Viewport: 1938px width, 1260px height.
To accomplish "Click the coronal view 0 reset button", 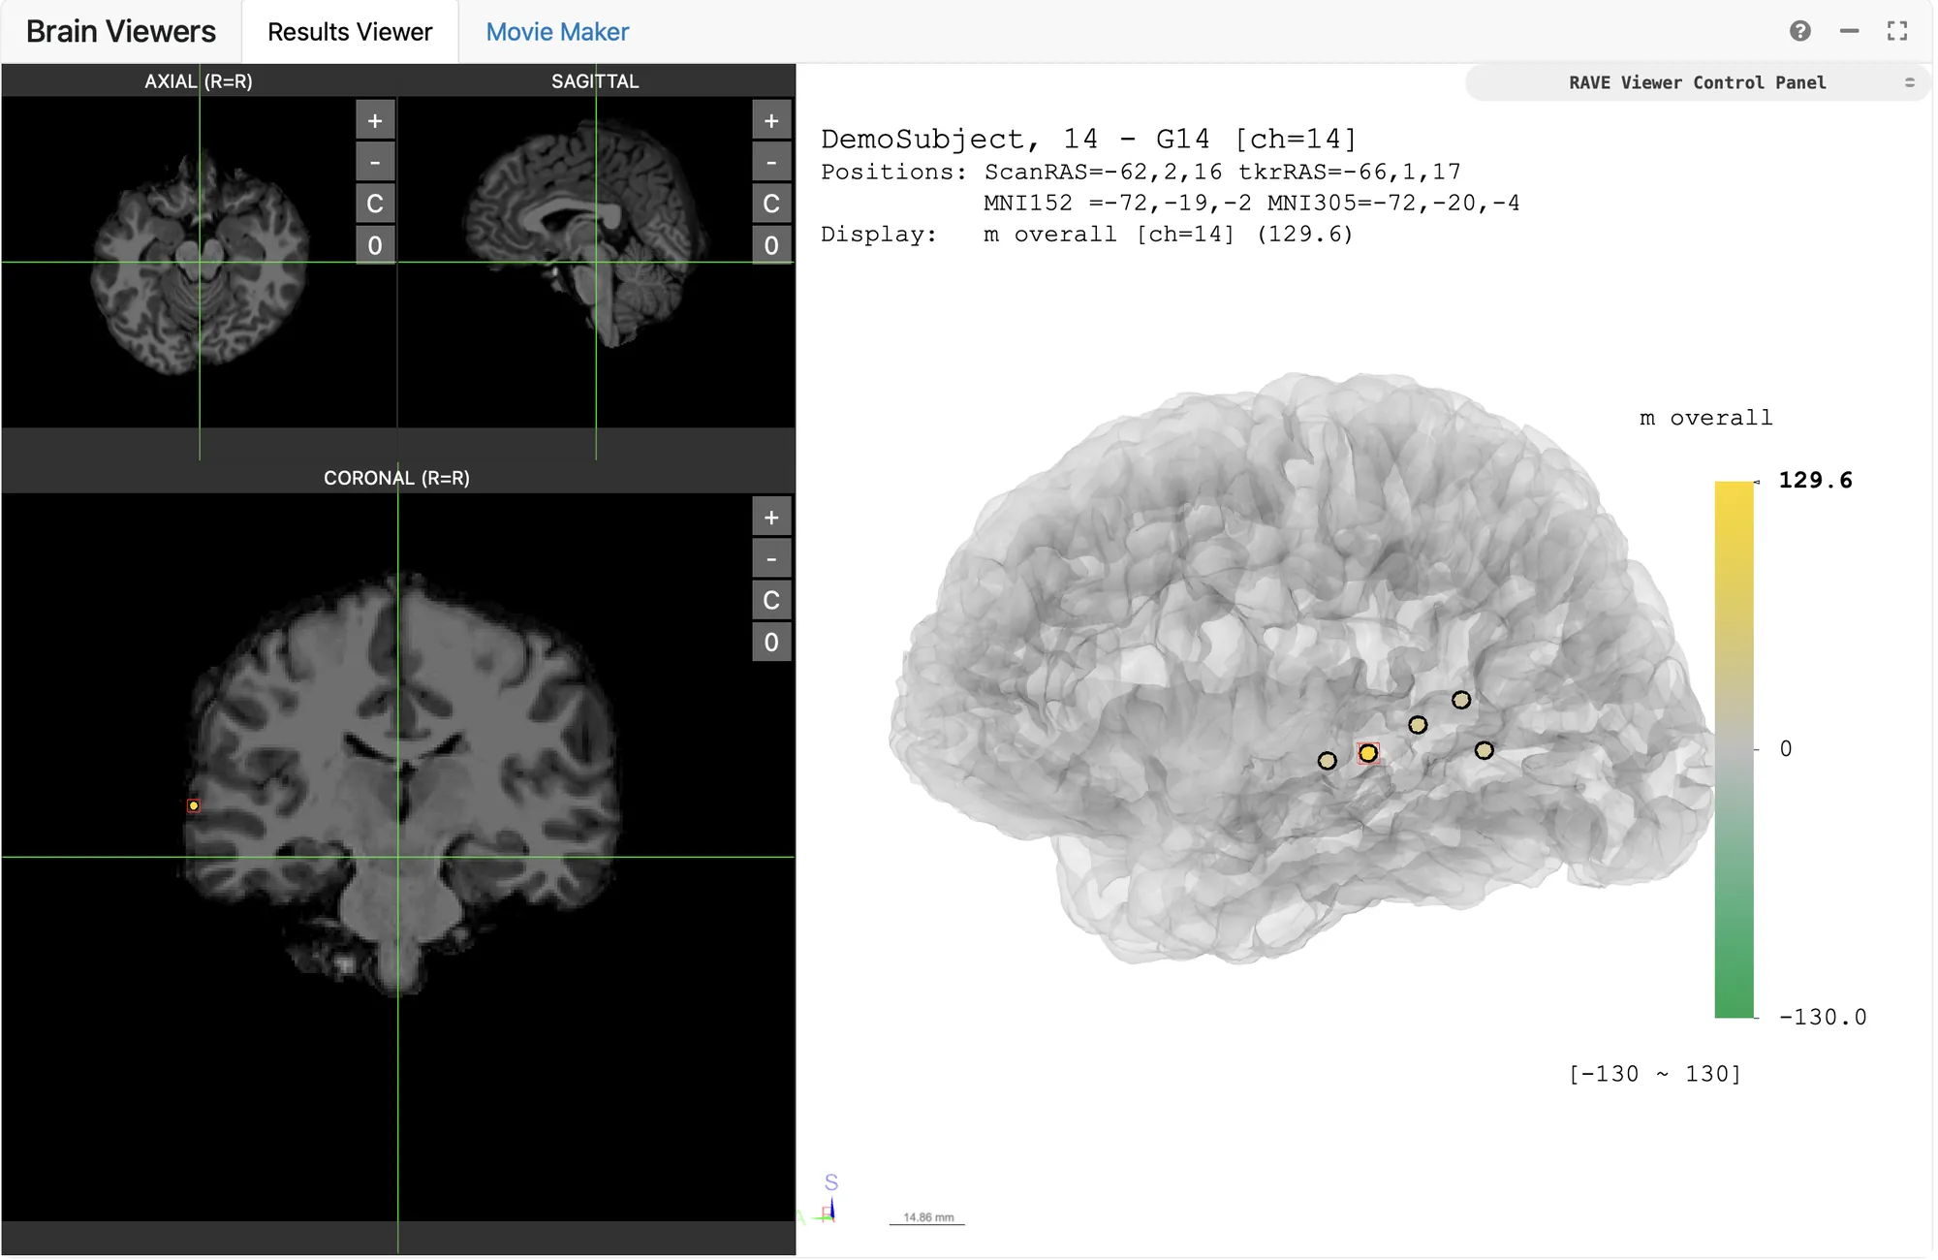I will click(771, 642).
